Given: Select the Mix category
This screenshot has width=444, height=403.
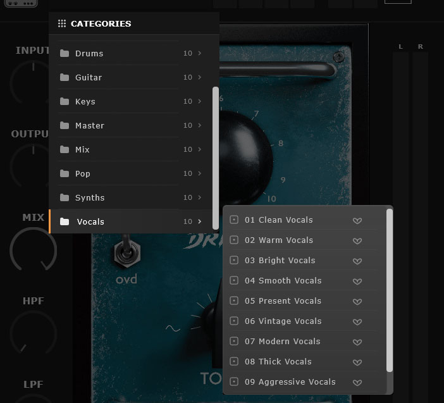Looking at the screenshot, I should [82, 150].
